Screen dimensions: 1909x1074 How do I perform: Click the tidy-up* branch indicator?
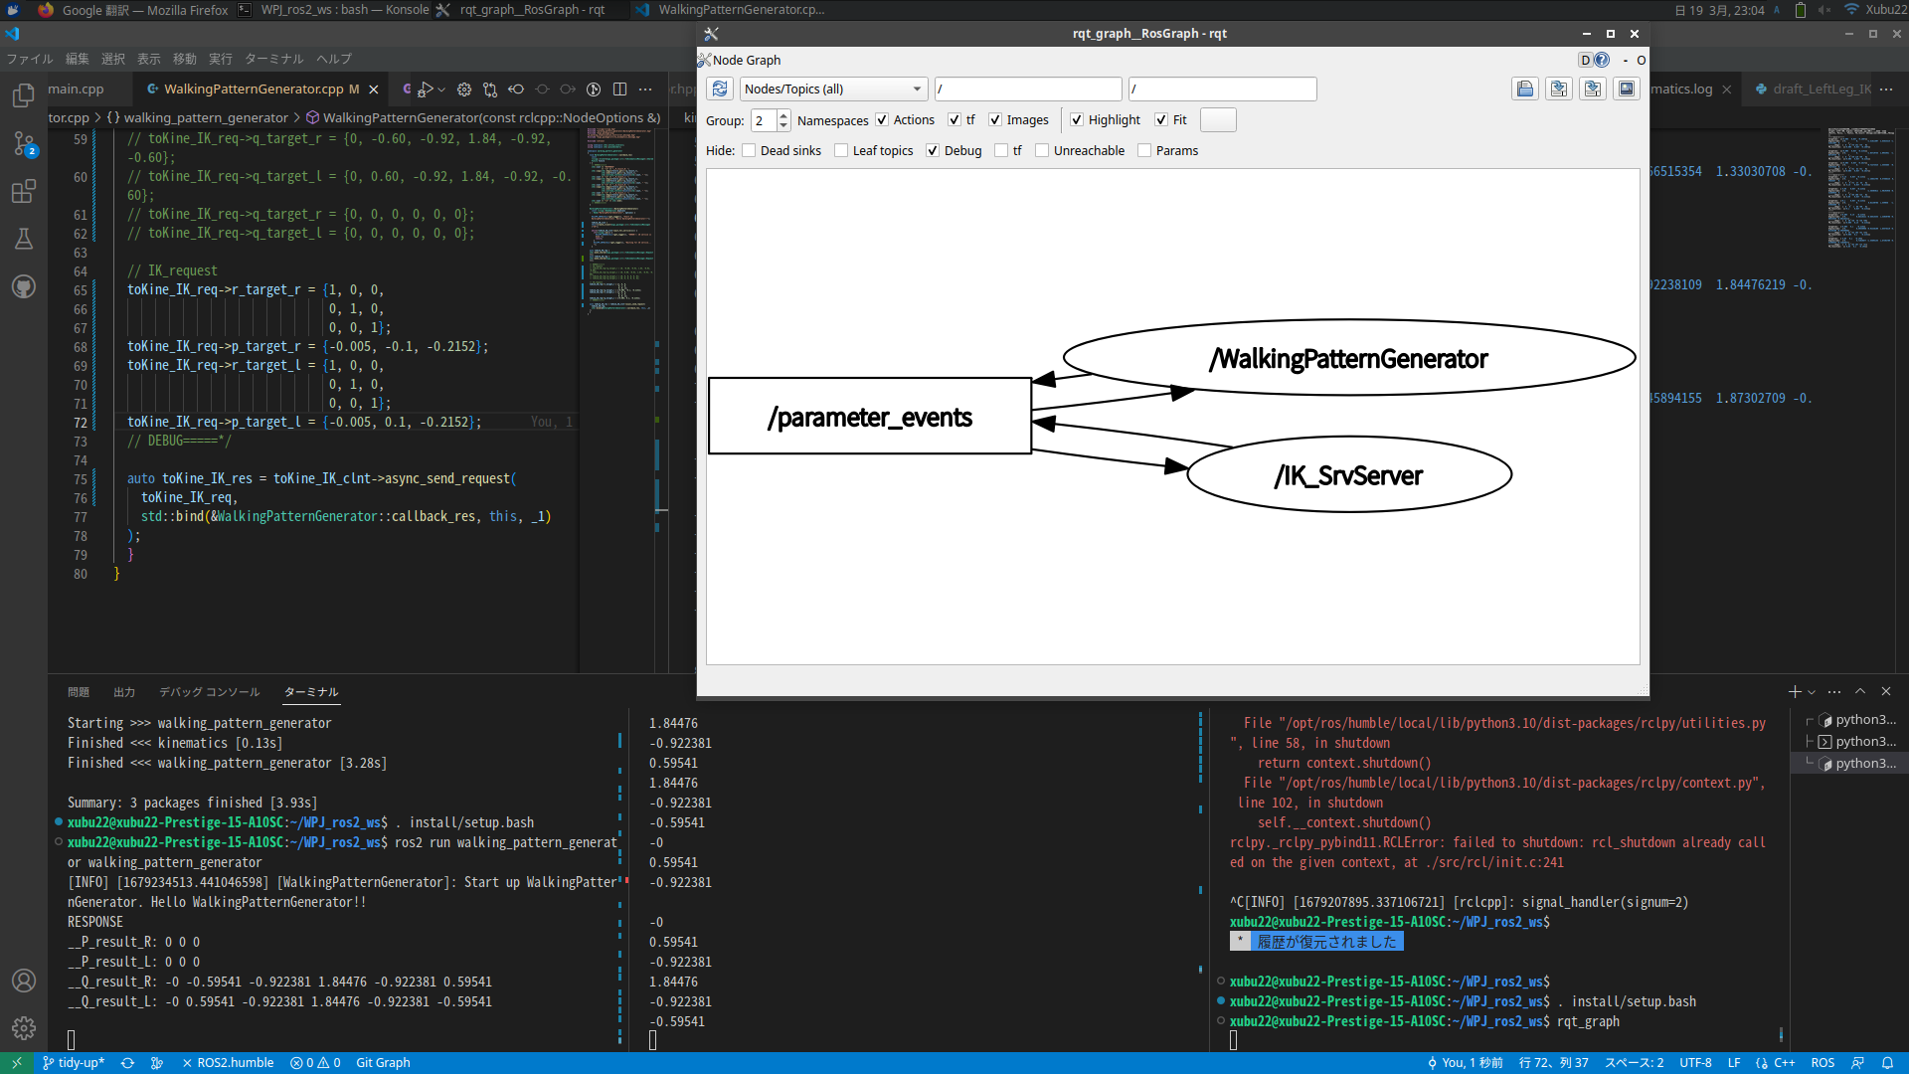[x=73, y=1062]
